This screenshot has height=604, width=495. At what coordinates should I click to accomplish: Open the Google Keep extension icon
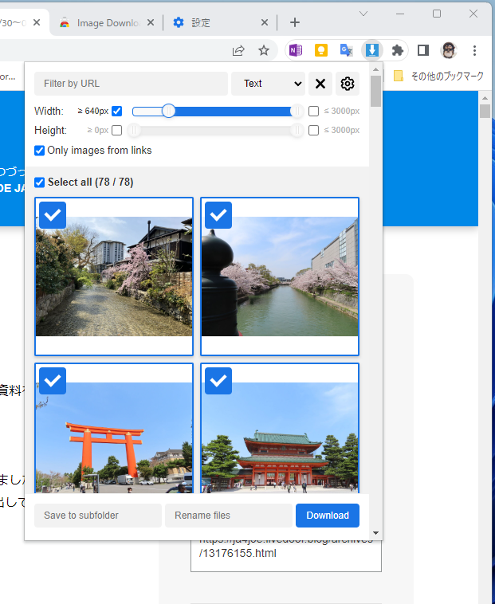coord(321,50)
